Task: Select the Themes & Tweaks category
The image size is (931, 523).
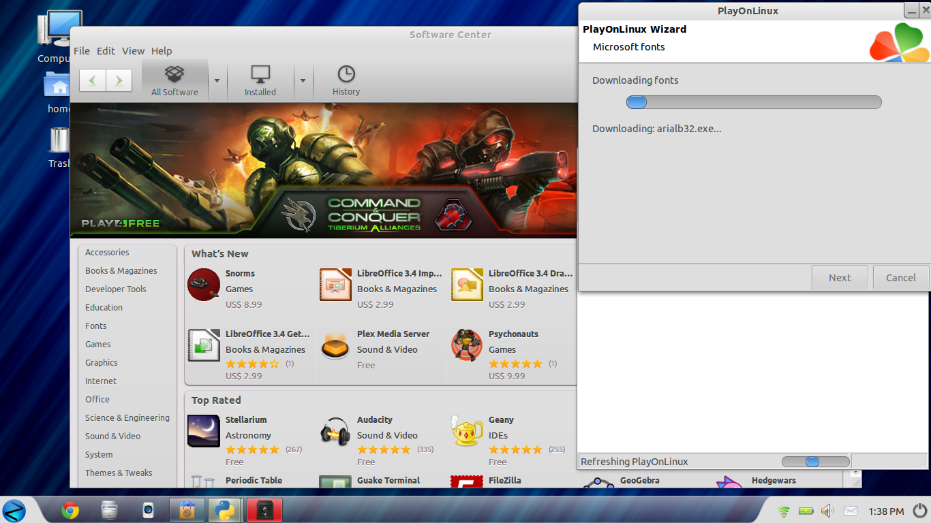Action: (119, 473)
